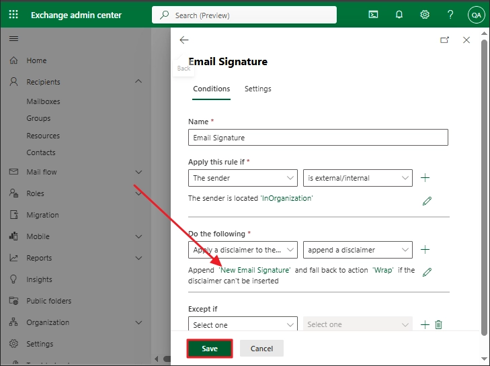490x366 pixels.
Task: Switch to the Conditions tab
Action: coord(211,89)
